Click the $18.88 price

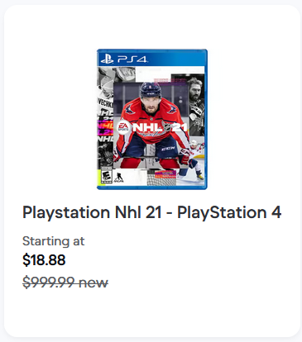pos(44,260)
